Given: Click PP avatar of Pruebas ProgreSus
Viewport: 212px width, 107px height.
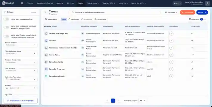Looking at the screenshot, I should coord(82,34).
